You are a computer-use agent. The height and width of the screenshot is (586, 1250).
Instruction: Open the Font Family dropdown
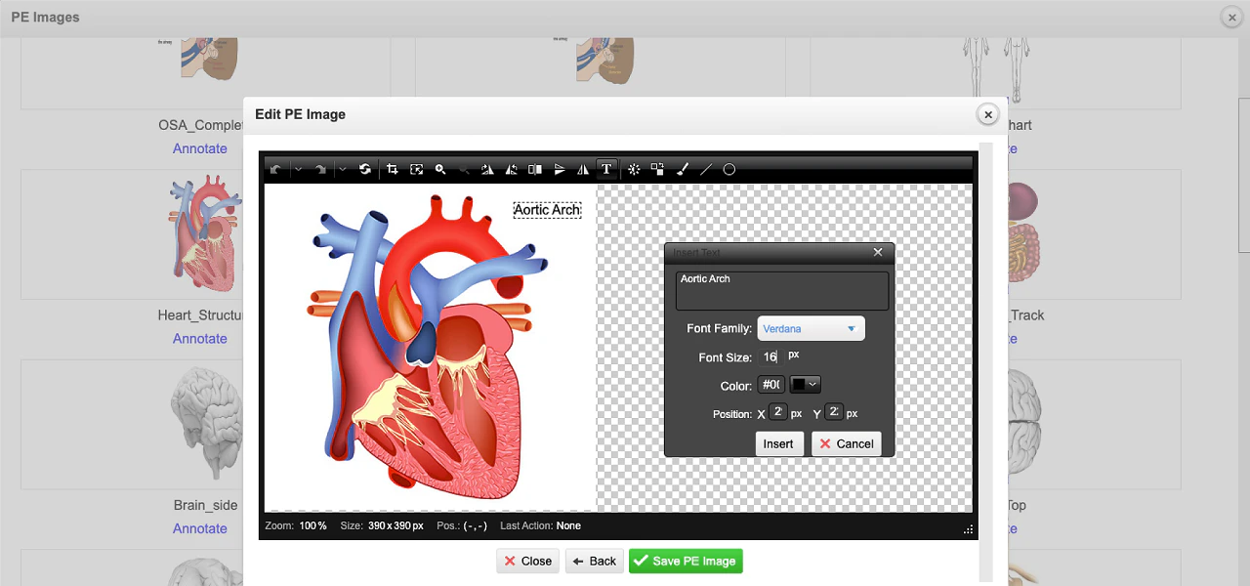(x=811, y=328)
